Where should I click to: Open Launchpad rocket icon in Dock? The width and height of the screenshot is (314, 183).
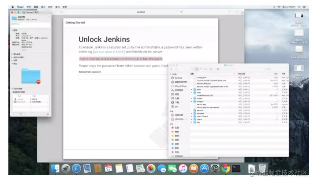pos(66,168)
